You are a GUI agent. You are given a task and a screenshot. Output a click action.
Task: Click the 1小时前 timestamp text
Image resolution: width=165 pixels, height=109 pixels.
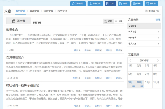click(10, 50)
